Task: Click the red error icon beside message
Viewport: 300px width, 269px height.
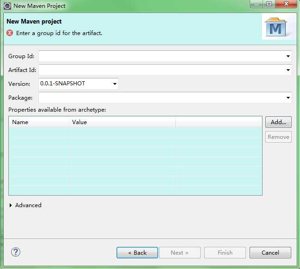Action: (10, 33)
